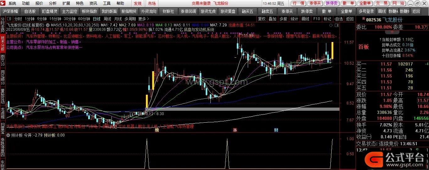This screenshot has width=429, height=170.
Task: Open 外资流向 from the toolbar
Action: [x=149, y=11]
